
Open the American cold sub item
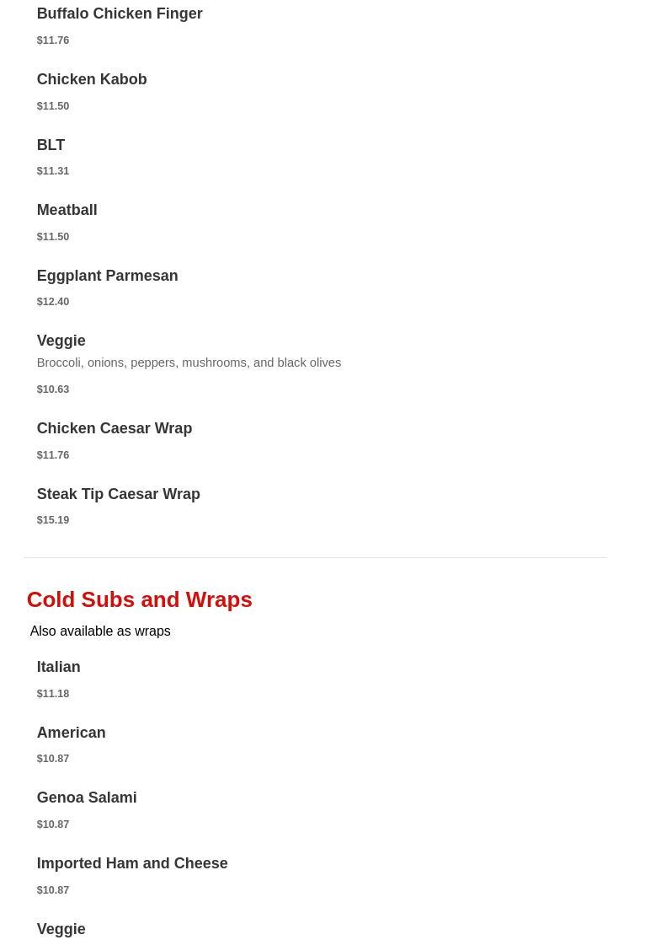[71, 733]
